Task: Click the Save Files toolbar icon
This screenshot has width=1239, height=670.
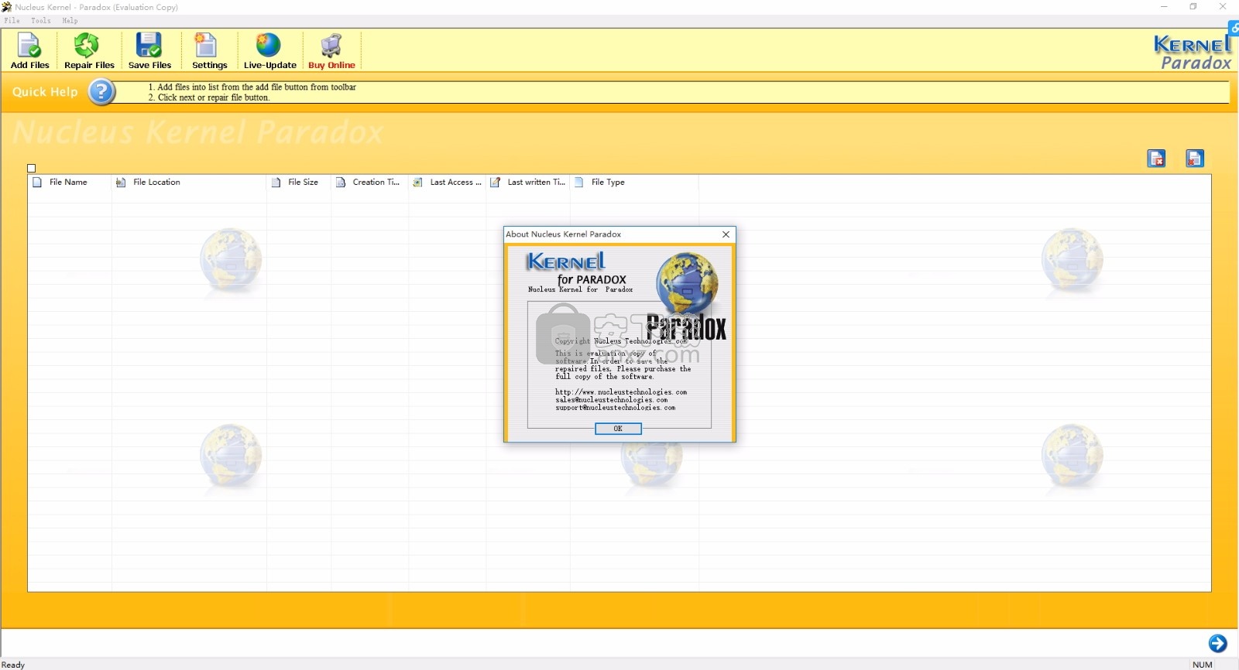Action: [x=149, y=51]
